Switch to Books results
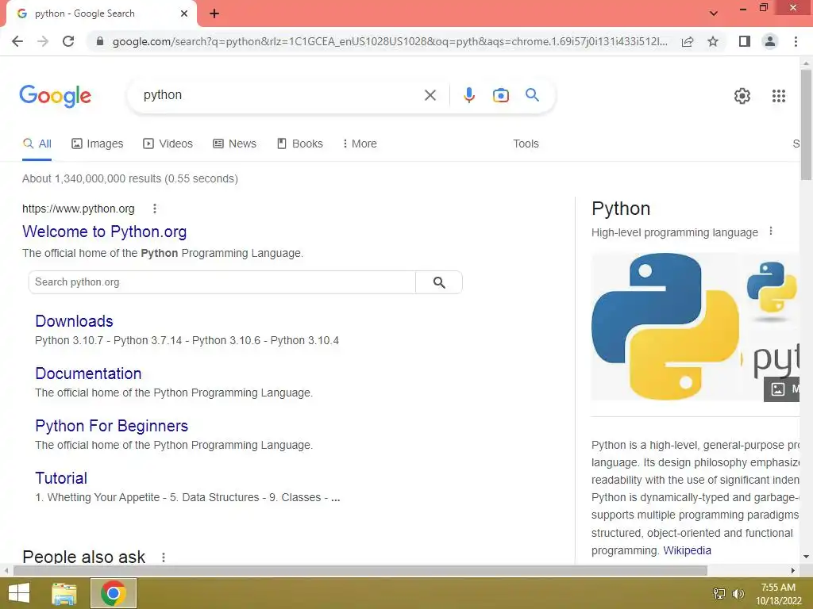 coord(299,144)
